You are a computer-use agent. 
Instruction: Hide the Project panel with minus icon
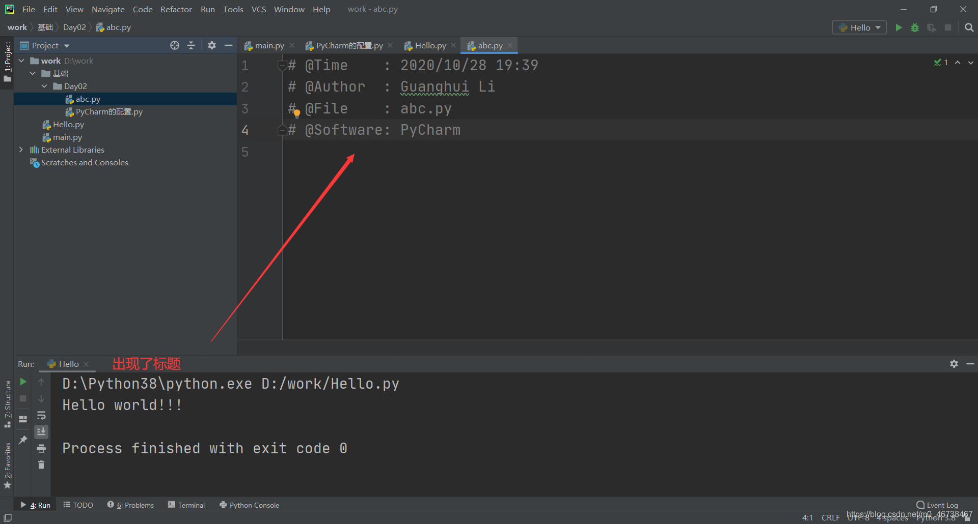point(229,45)
